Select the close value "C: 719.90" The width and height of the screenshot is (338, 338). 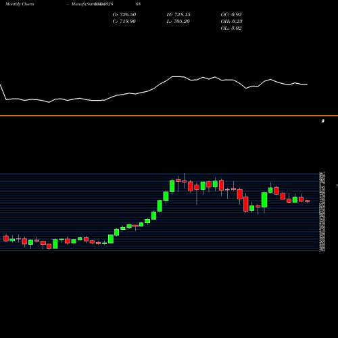pyautogui.click(x=124, y=22)
